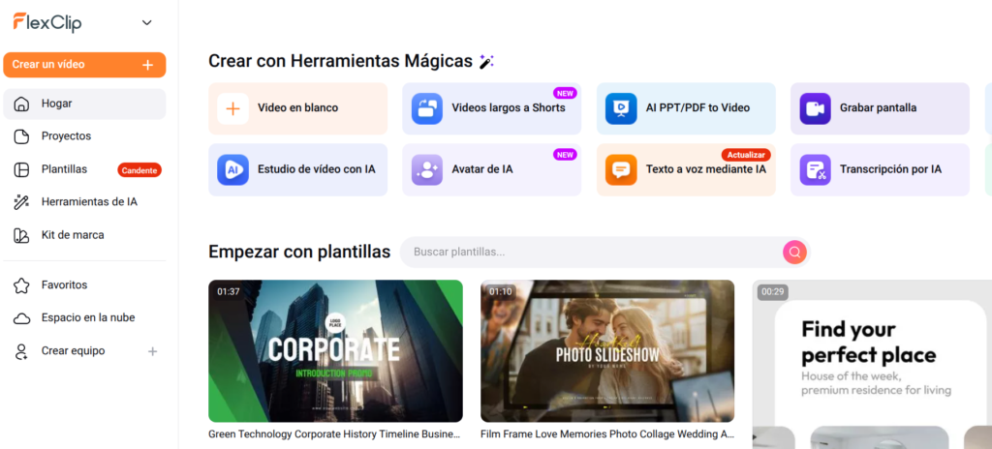992x449 pixels.
Task: Click the AI PPT/PDF to Video presentation icon
Action: [x=621, y=108]
